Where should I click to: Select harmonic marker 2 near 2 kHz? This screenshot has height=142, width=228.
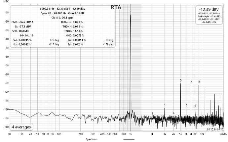(x=152, y=114)
